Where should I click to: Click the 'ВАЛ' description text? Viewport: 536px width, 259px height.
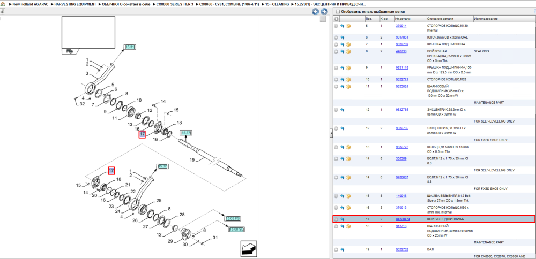(430, 250)
